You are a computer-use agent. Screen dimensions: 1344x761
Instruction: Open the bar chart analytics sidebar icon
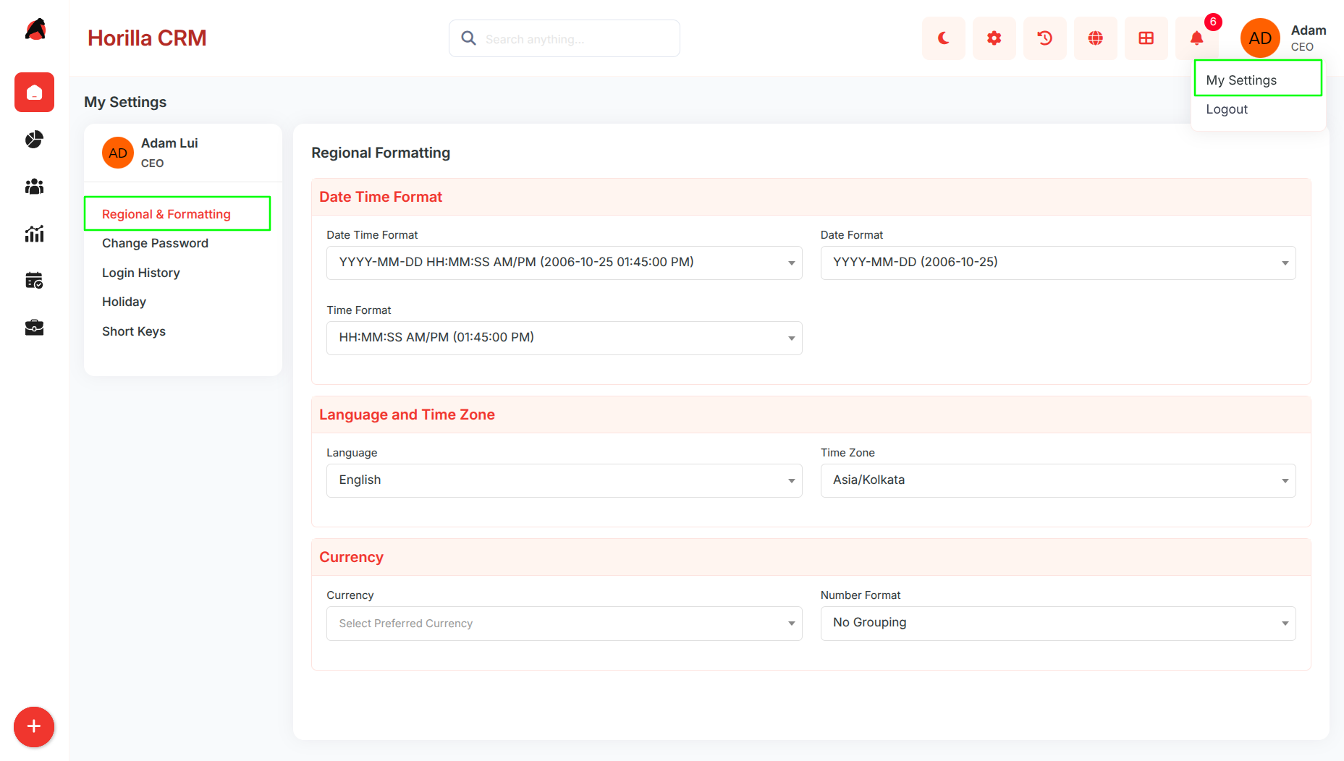click(x=34, y=234)
